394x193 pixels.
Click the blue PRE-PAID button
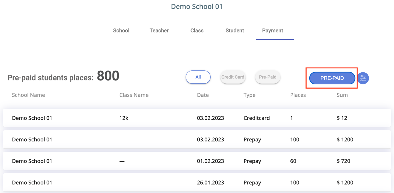[x=332, y=78]
